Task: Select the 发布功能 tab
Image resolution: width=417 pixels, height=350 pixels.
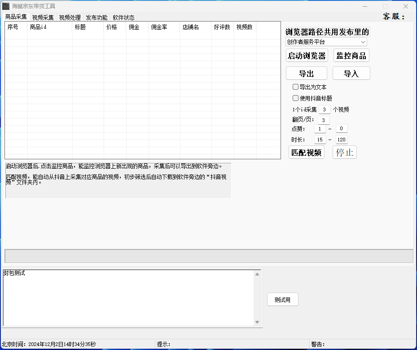Action: (97, 17)
